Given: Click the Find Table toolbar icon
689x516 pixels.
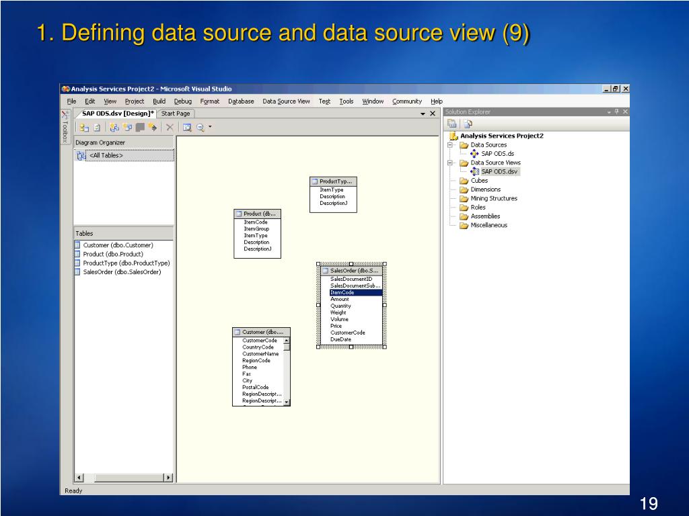Looking at the screenshot, I should pos(187,127).
